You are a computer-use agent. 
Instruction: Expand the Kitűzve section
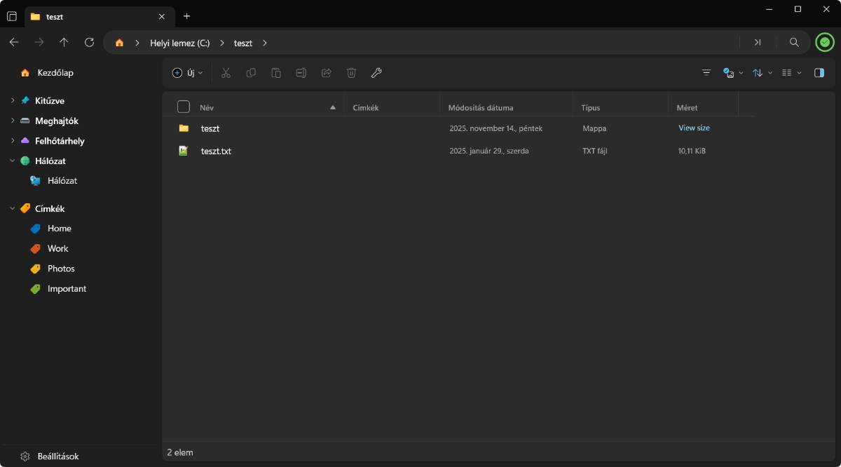pyautogui.click(x=13, y=101)
